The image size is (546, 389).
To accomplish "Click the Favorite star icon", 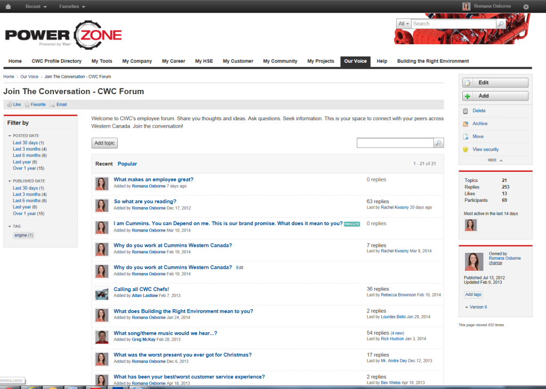I will pyautogui.click(x=27, y=104).
